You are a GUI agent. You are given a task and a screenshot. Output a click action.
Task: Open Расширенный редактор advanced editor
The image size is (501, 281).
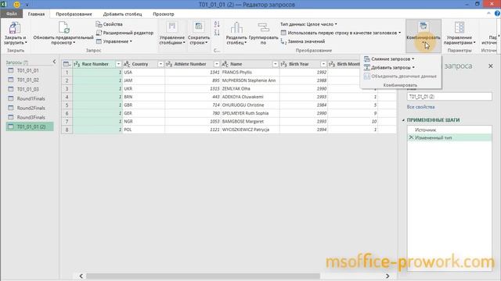[125, 33]
